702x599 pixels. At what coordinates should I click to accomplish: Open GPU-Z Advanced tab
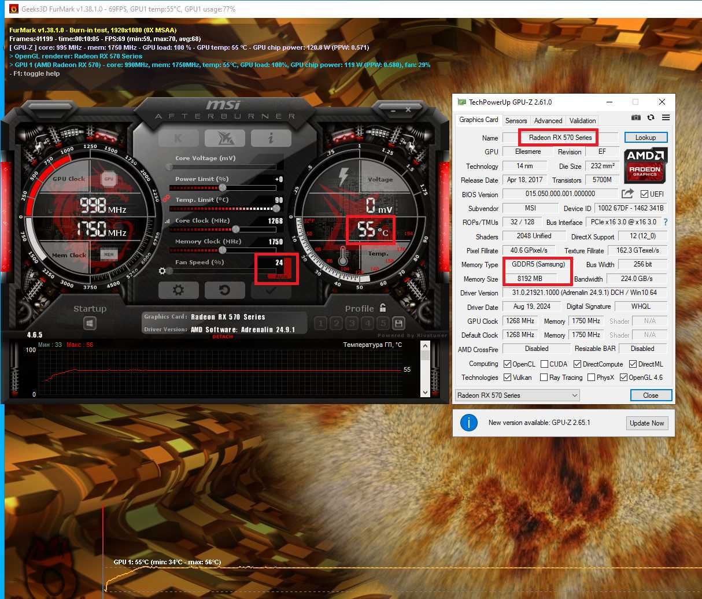click(x=548, y=120)
